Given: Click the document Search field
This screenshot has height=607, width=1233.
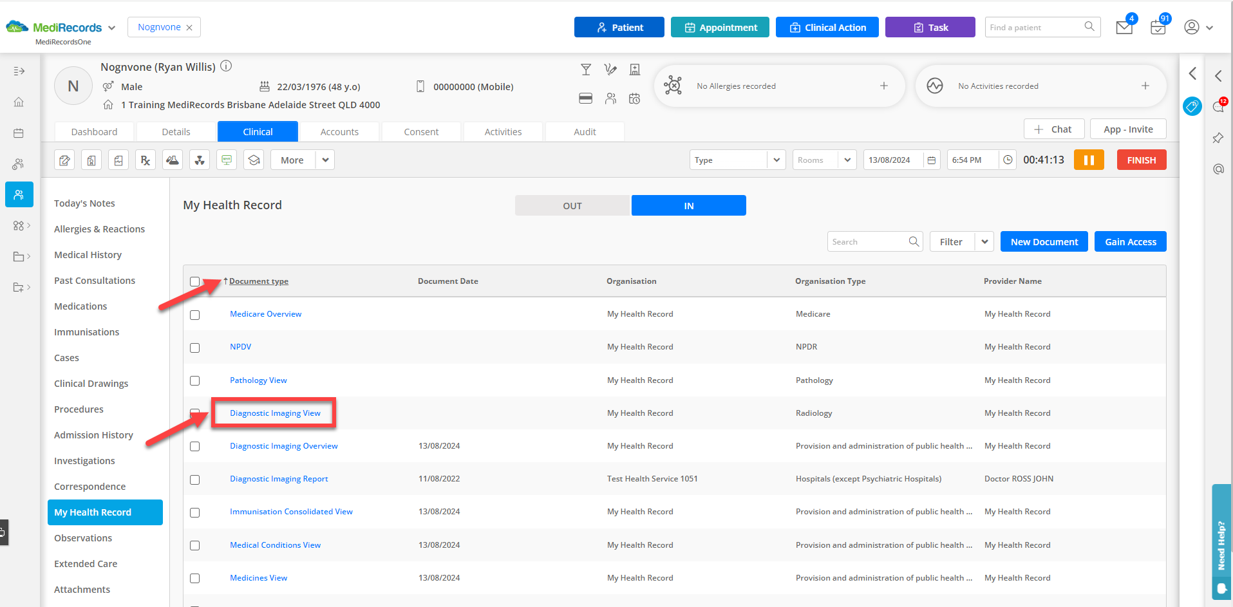Looking at the screenshot, I should point(875,242).
